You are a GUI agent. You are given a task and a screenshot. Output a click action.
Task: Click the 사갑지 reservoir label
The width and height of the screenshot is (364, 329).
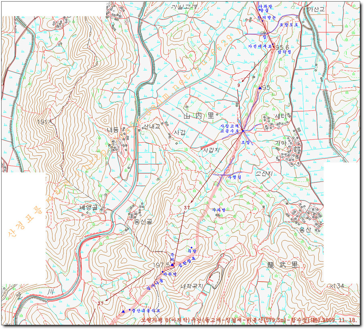point(211,150)
